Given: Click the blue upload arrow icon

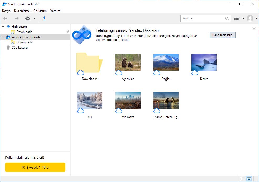Looking at the screenshot, I should click(44, 18).
